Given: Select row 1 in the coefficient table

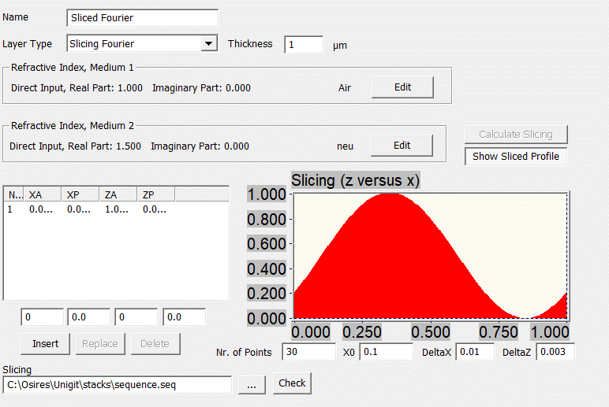Looking at the screenshot, I should point(79,209).
